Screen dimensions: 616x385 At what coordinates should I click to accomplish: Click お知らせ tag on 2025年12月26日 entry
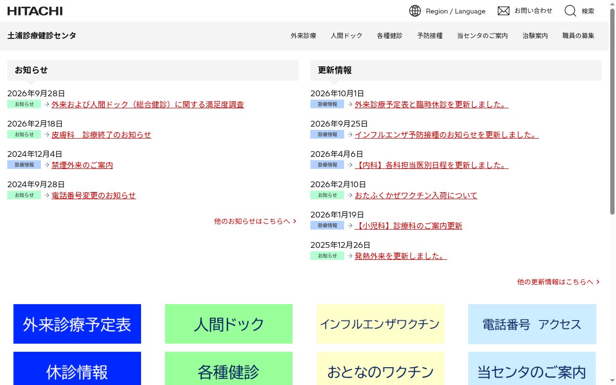tap(327, 256)
